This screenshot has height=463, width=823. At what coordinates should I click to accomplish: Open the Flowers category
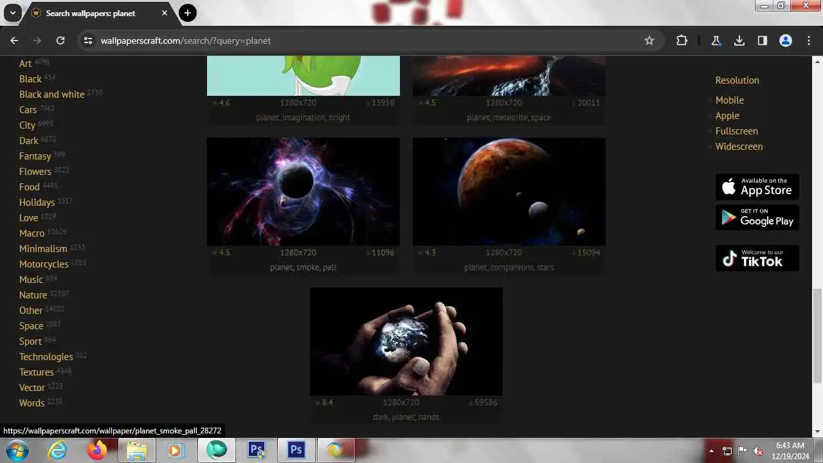point(35,171)
